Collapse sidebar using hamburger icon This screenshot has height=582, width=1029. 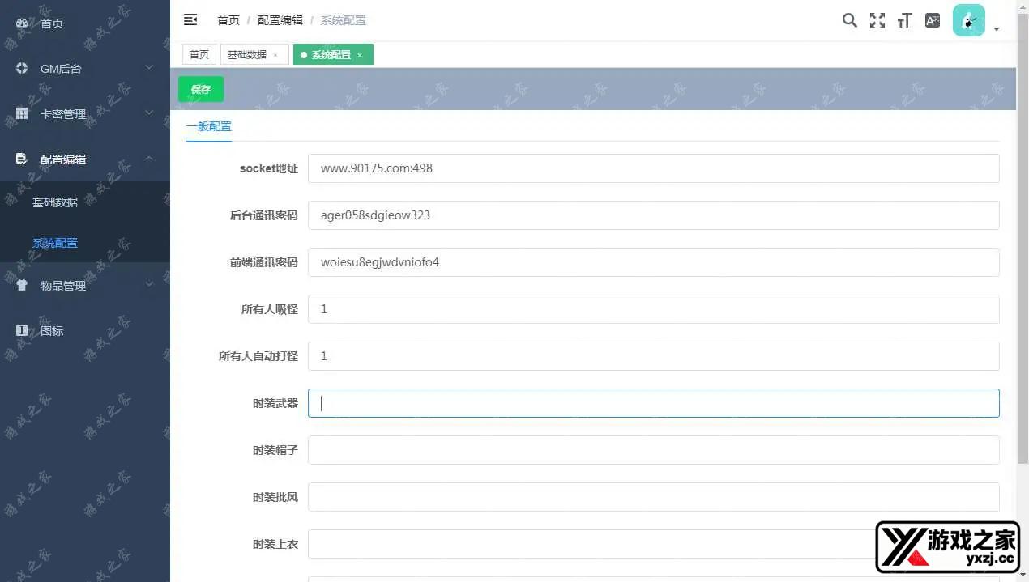pyautogui.click(x=190, y=19)
